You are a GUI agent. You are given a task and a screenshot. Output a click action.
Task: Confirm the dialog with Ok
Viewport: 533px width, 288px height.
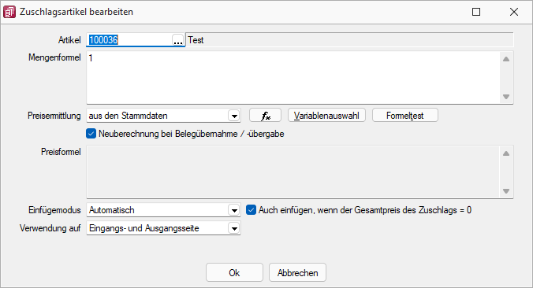coord(234,272)
